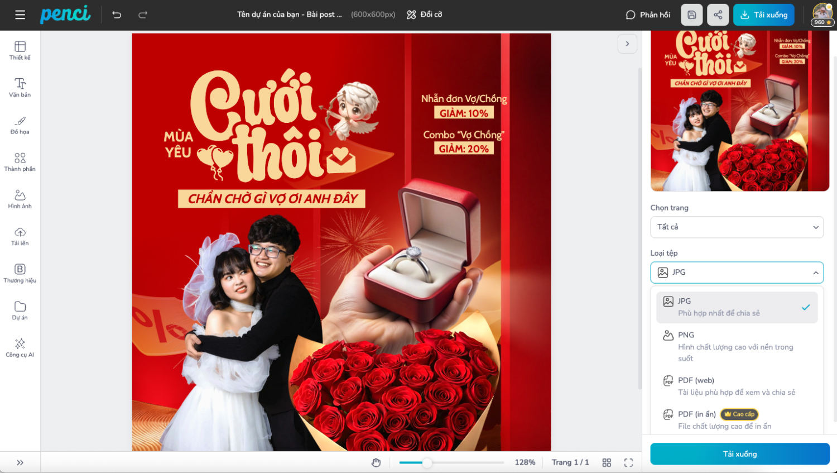Open the Công cụ AI tools
Viewport: 837px width, 473px height.
[20, 347]
